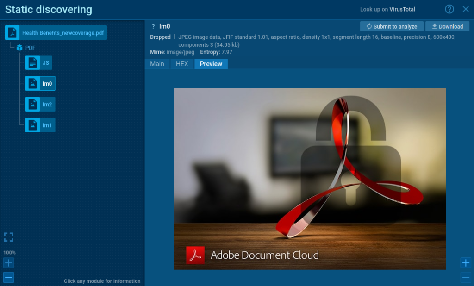Zoom out on the image preview
This screenshot has width=474, height=286.
click(x=466, y=278)
